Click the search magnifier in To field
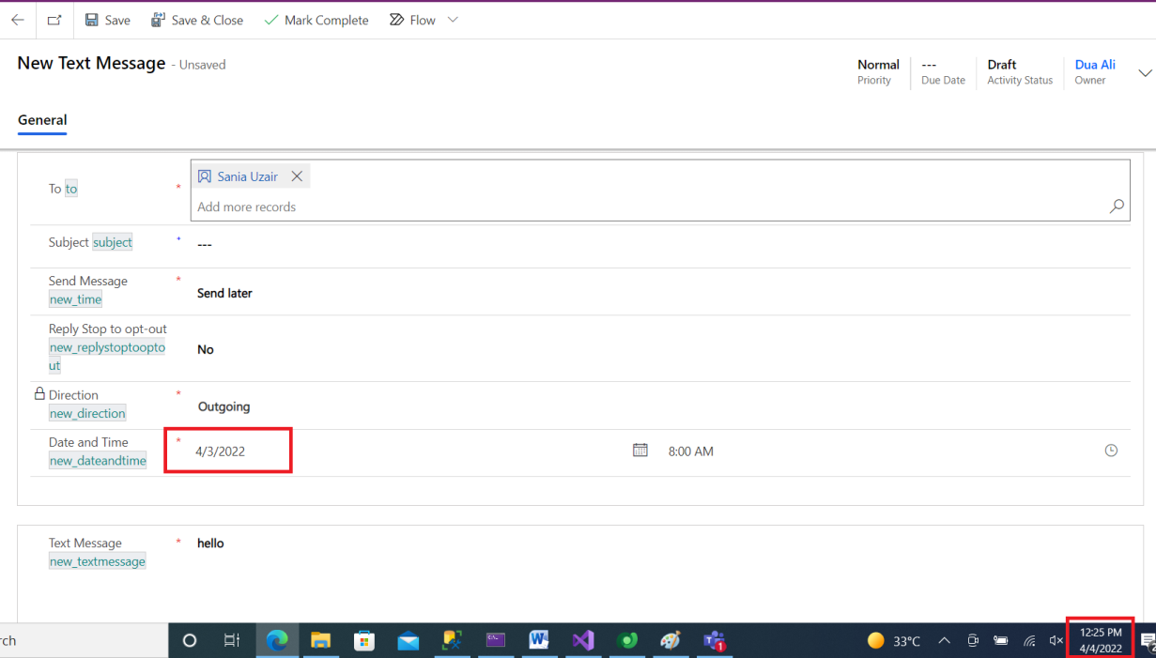Screen dimensions: 1156x658 point(1117,207)
